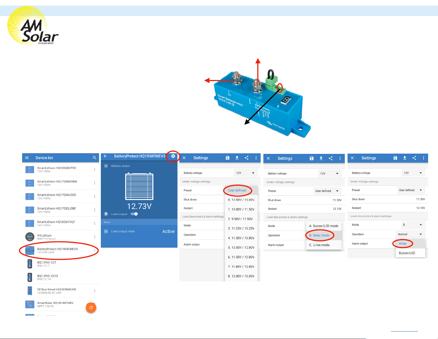Click the AM Solar logo
This screenshot has width=438, height=339.
pos(33,26)
